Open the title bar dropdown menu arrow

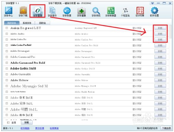pyautogui.click(x=152, y=3)
